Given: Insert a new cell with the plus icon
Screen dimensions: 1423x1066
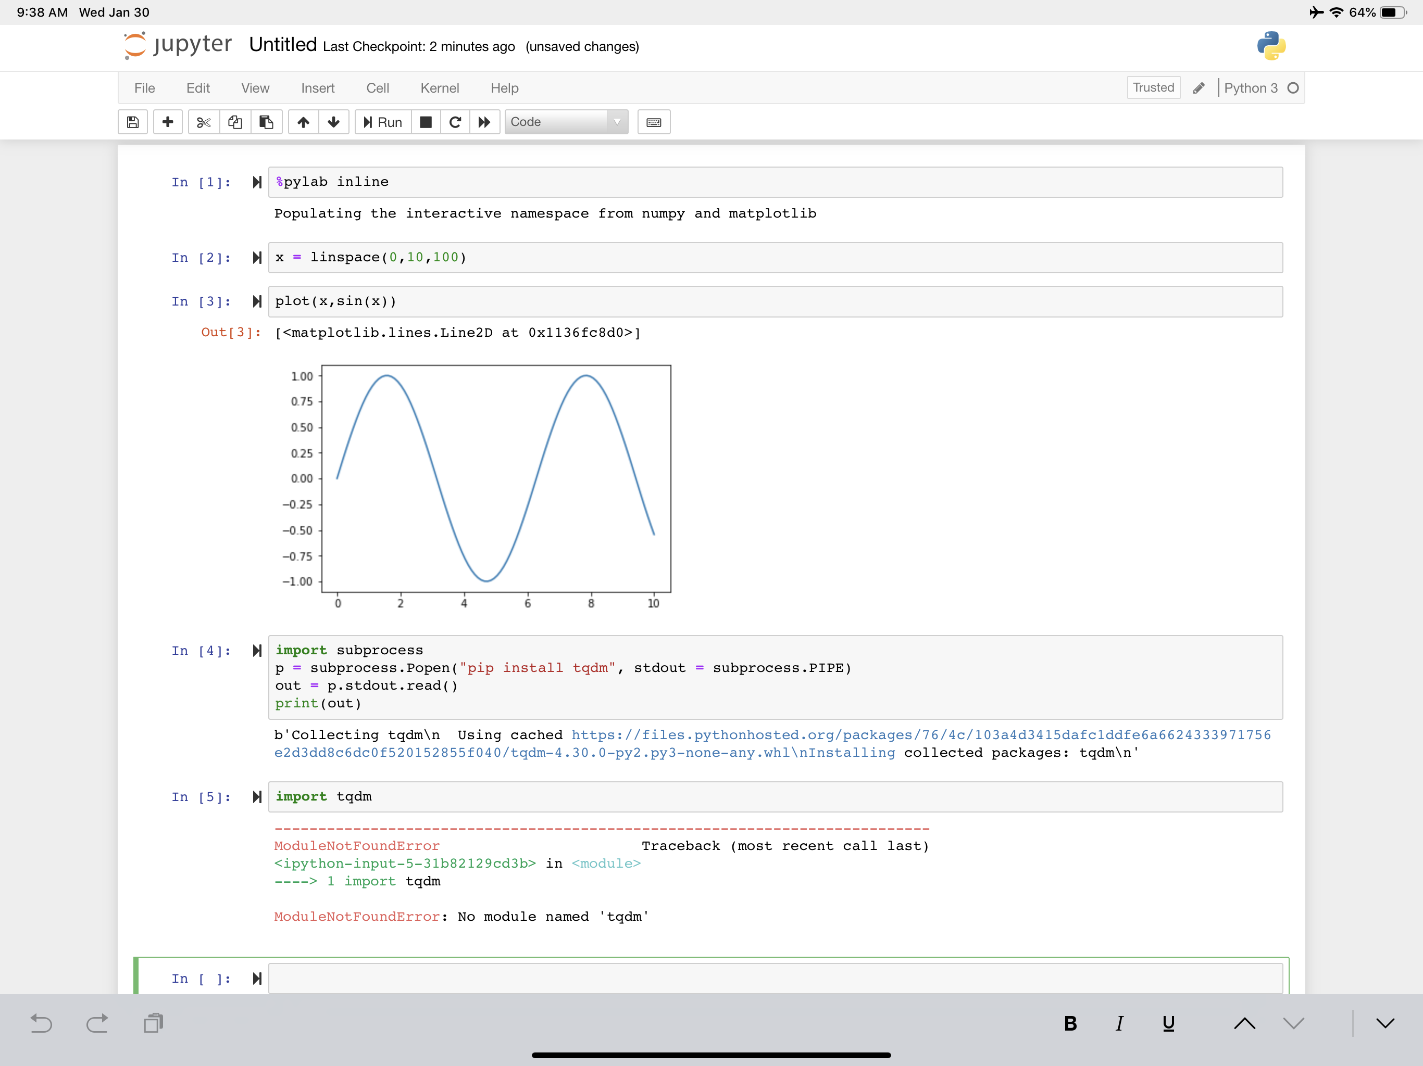Looking at the screenshot, I should (167, 122).
